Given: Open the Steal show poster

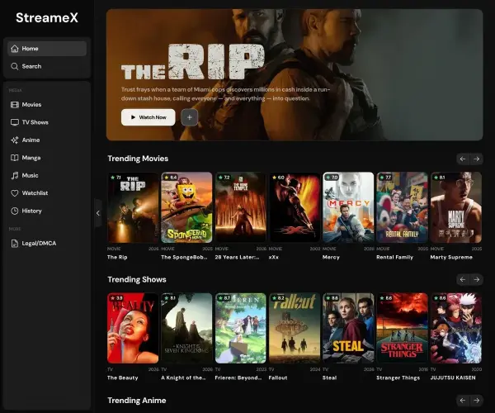Looking at the screenshot, I should (348, 328).
